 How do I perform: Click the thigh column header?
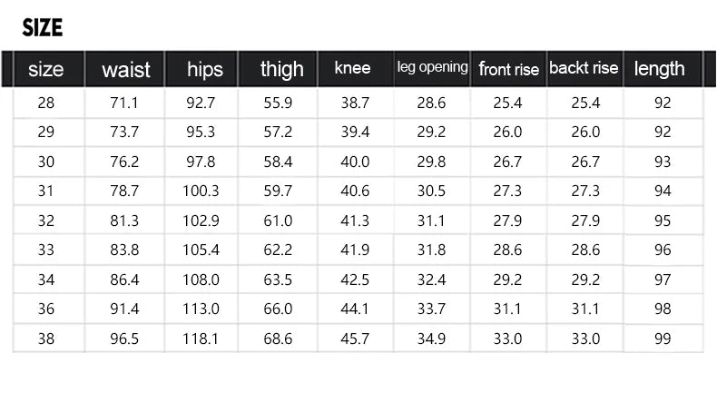(x=281, y=69)
